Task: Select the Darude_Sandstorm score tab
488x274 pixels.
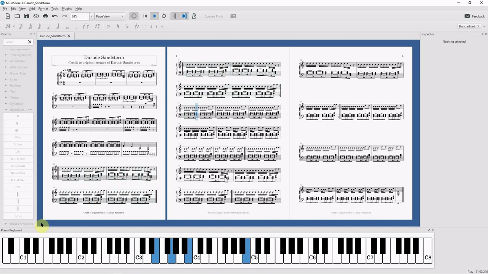Action: [x=53, y=36]
